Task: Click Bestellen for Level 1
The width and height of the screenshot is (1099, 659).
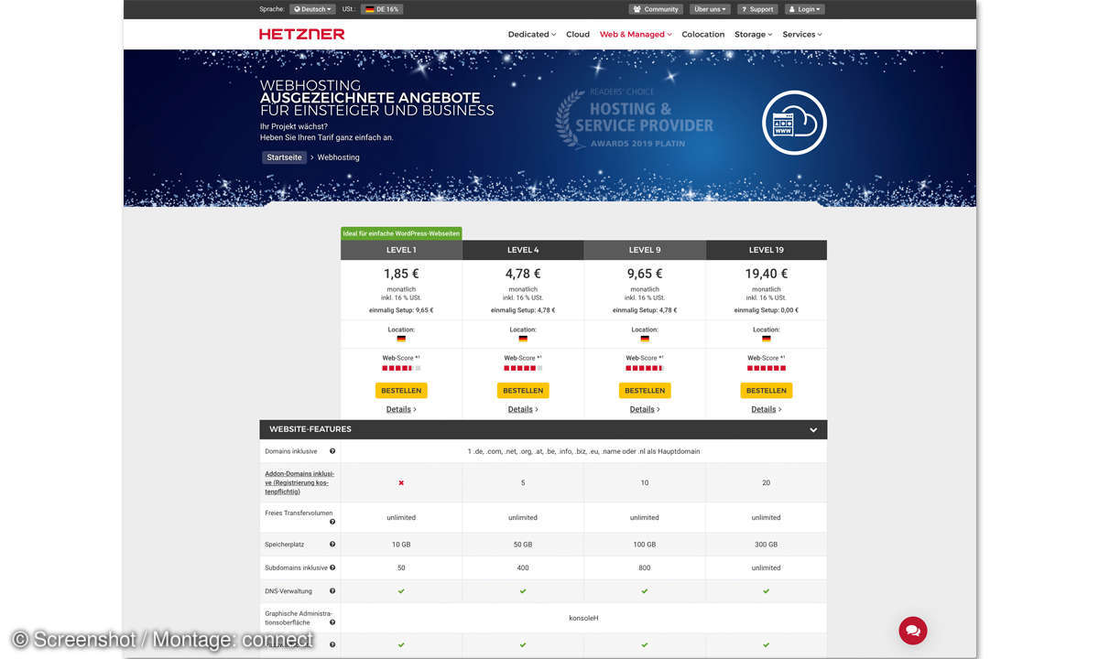Action: click(x=401, y=390)
